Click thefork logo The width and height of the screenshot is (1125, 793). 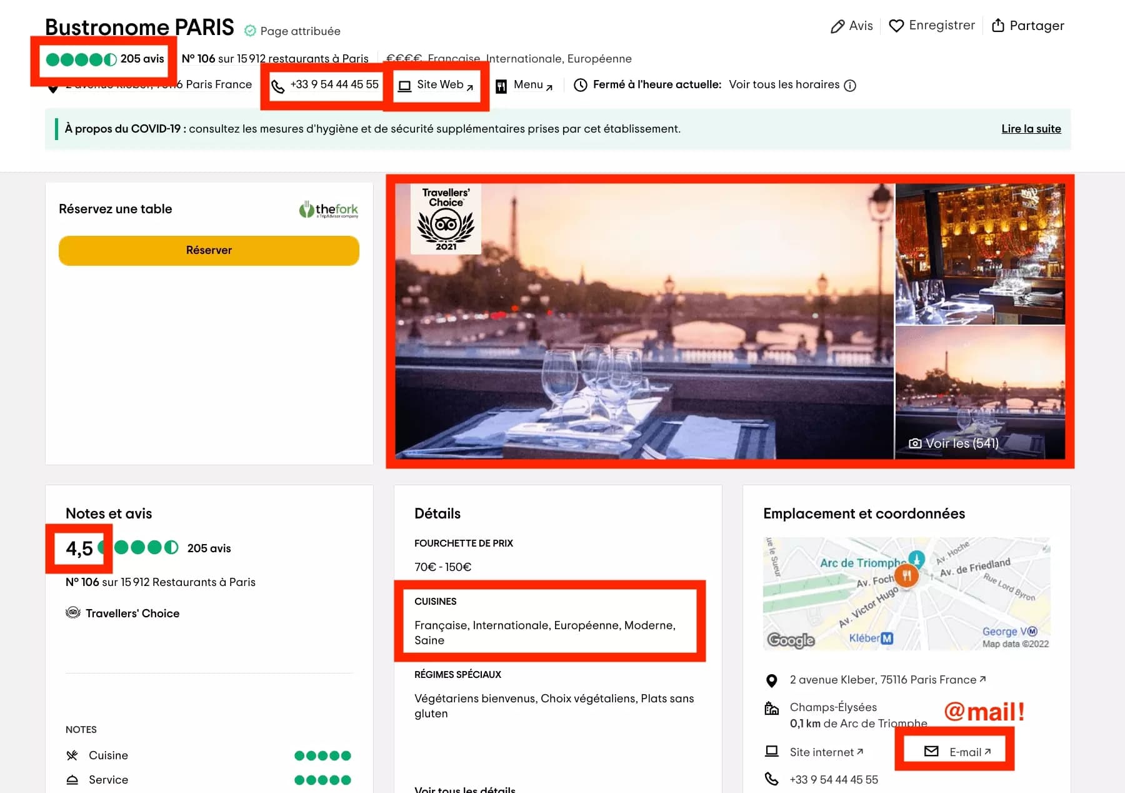(329, 210)
